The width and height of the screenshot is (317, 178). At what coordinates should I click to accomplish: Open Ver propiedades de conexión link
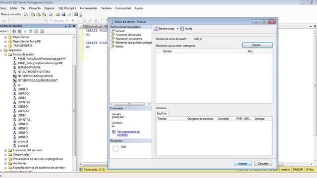tap(129, 133)
